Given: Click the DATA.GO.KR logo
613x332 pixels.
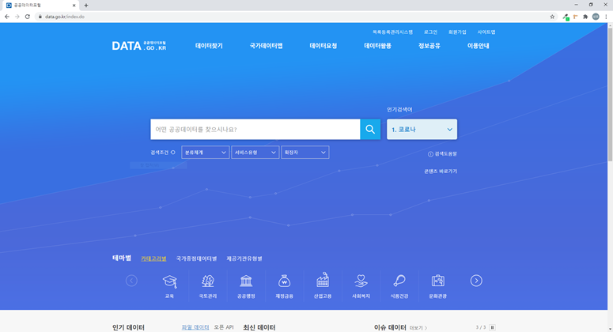Looking at the screenshot, I should [x=138, y=46].
